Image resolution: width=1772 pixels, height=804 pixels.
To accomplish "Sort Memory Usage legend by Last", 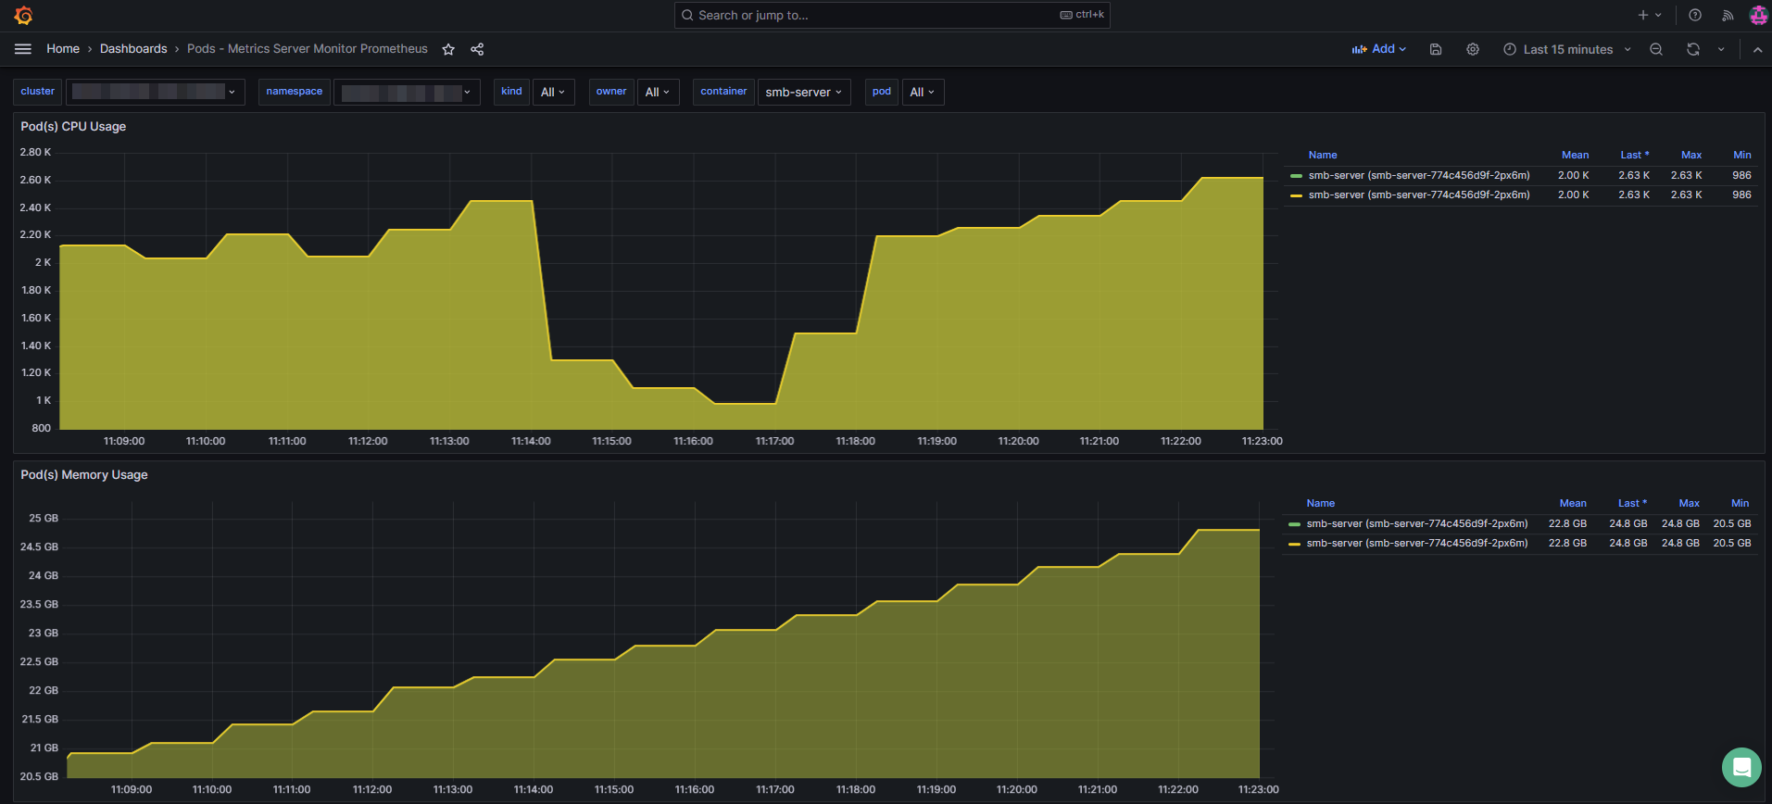I will (x=1632, y=503).
